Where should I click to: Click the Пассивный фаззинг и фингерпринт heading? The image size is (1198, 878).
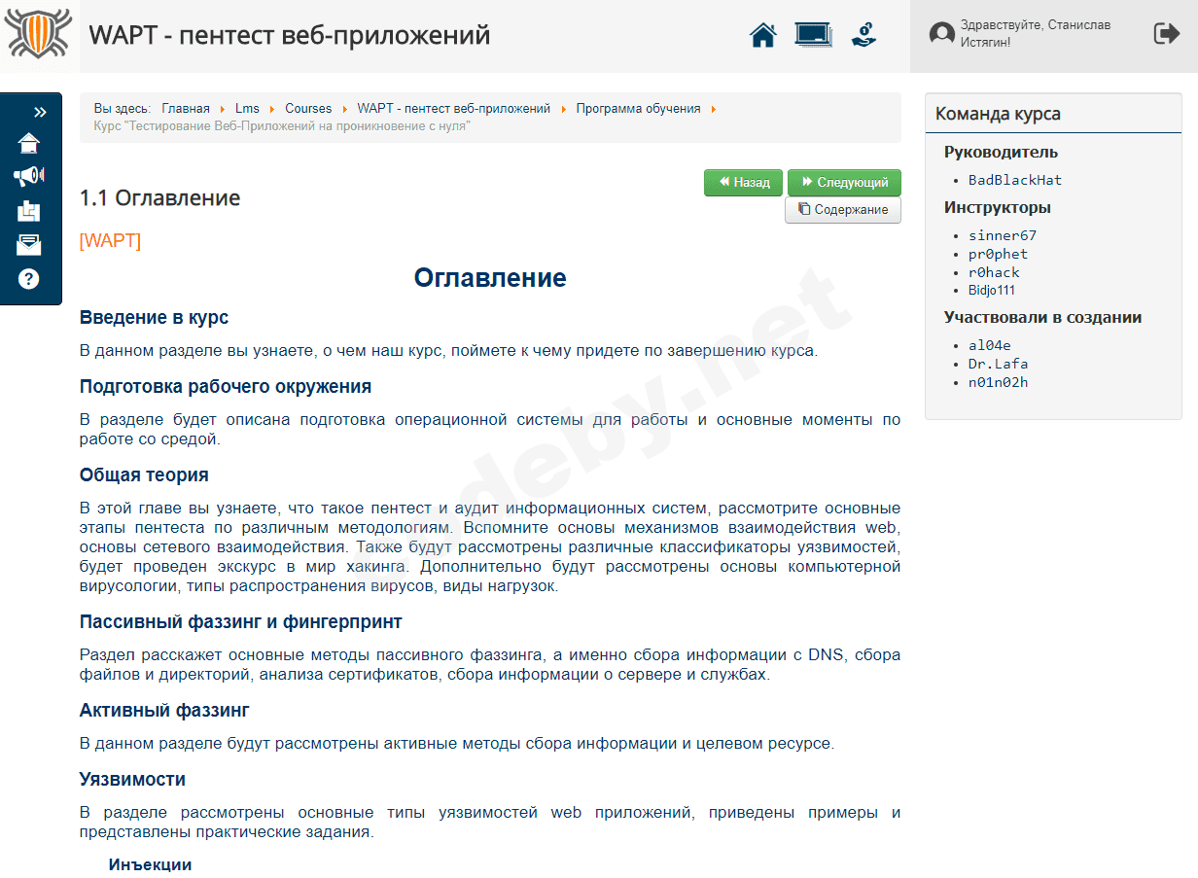[241, 622]
